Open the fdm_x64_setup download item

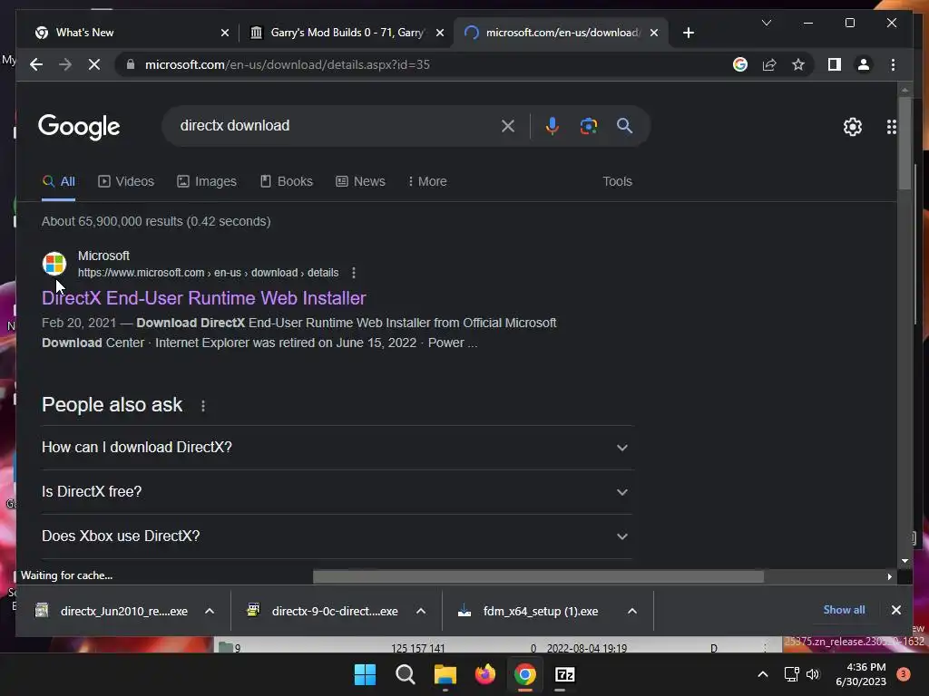point(529,611)
